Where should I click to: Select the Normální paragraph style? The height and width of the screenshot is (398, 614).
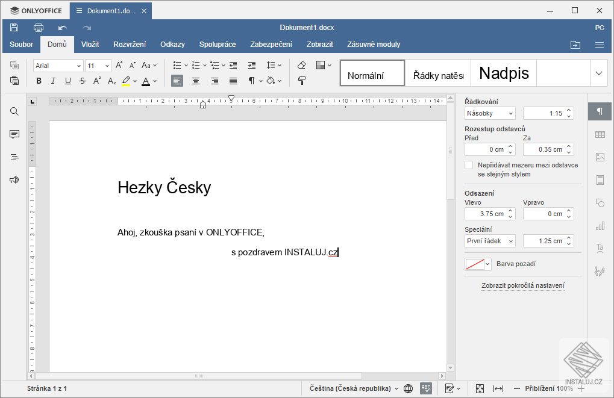(x=372, y=72)
